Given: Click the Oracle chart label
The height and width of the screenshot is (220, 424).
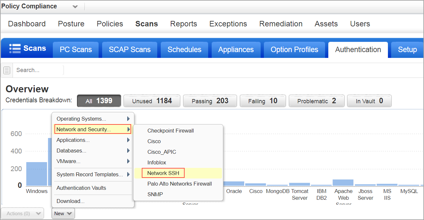Looking at the screenshot, I should pyautogui.click(x=234, y=191).
